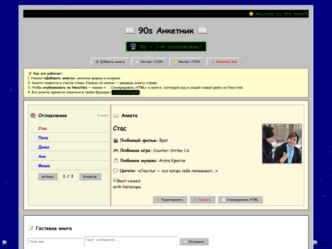Focus the 'Твоё сообщение...' text area
Image resolution: width=332 pixels, height=249 pixels.
tap(131, 242)
